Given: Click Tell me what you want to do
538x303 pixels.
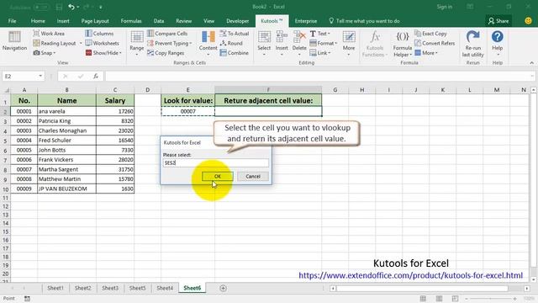Looking at the screenshot, I should click(364, 21).
